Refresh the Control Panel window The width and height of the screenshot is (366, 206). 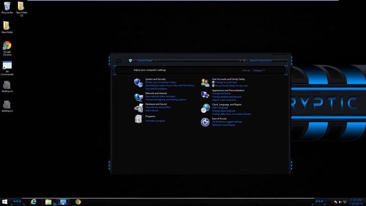(244, 61)
